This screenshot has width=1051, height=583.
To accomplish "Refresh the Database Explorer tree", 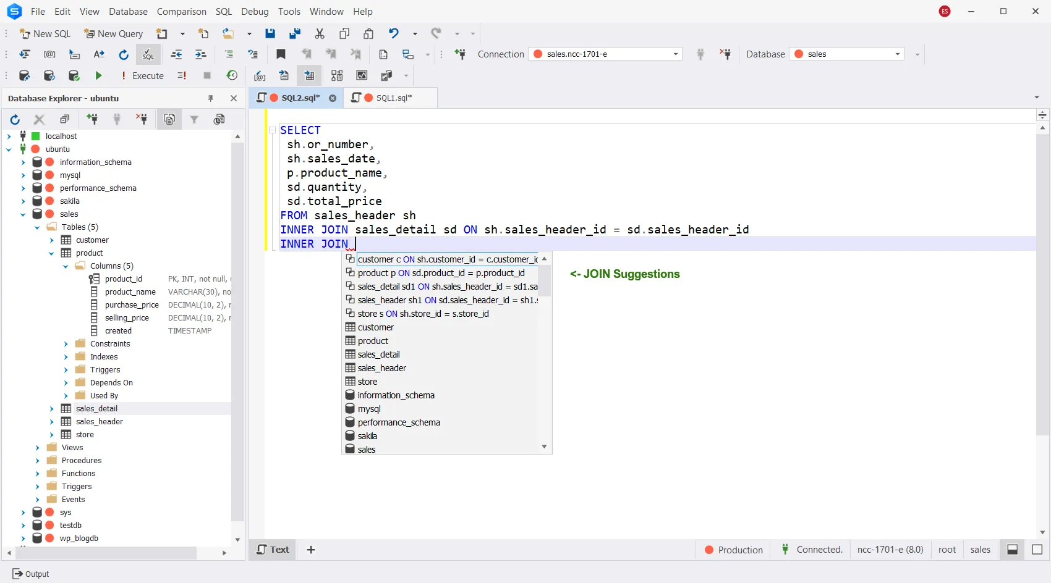I will 15,119.
